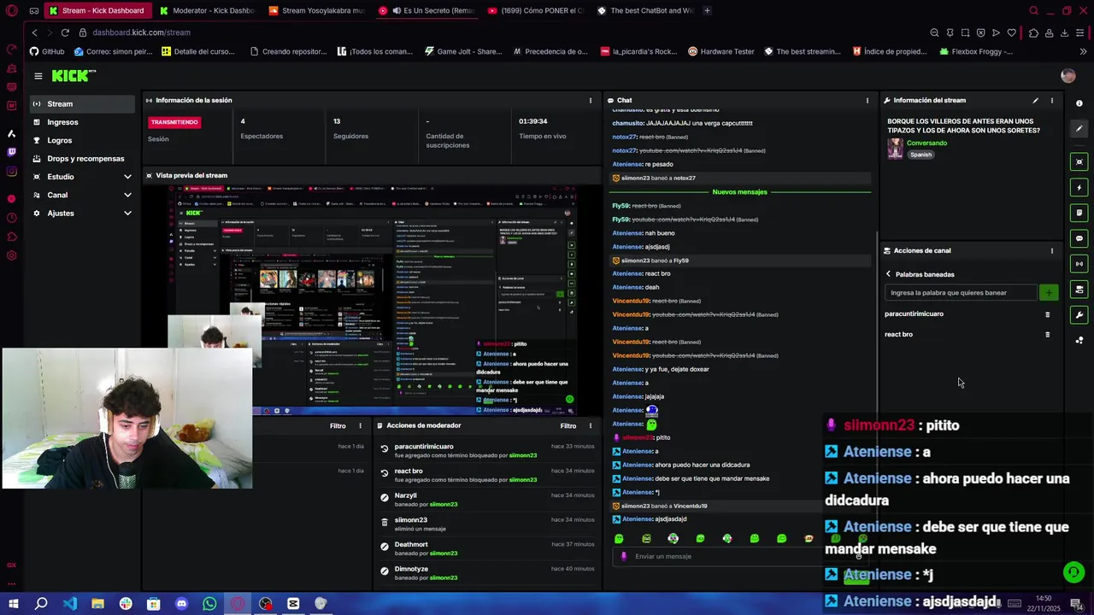Toggle the channel actions panel in right rail

(x=1079, y=290)
